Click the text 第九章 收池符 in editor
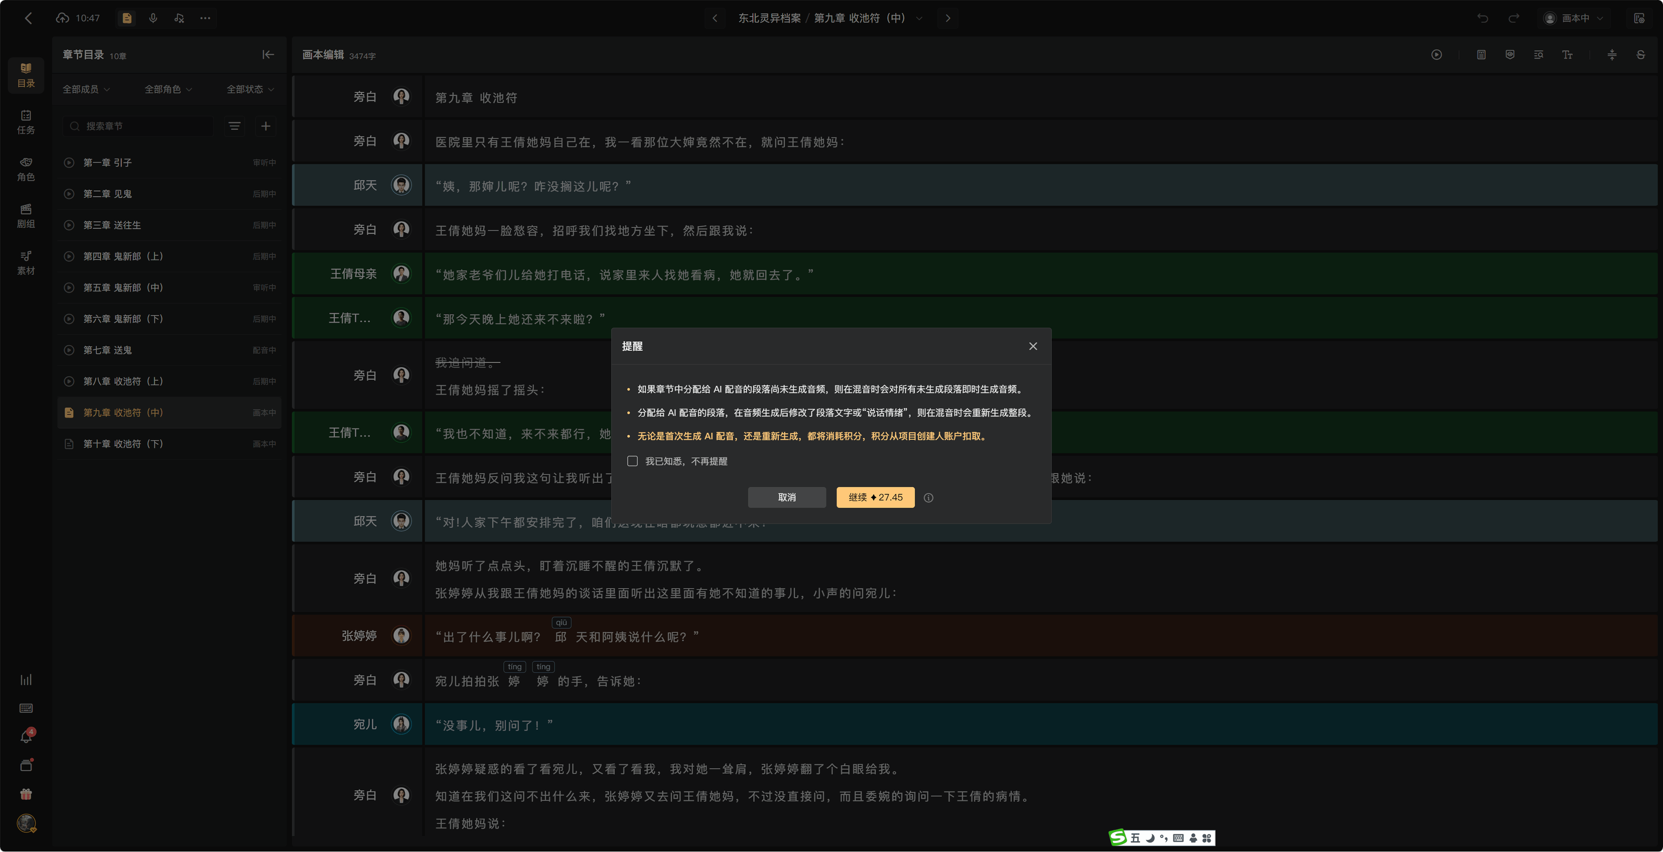This screenshot has width=1663, height=852. click(x=476, y=97)
